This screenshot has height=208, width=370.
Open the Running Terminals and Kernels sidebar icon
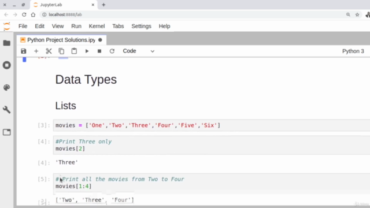click(6, 65)
